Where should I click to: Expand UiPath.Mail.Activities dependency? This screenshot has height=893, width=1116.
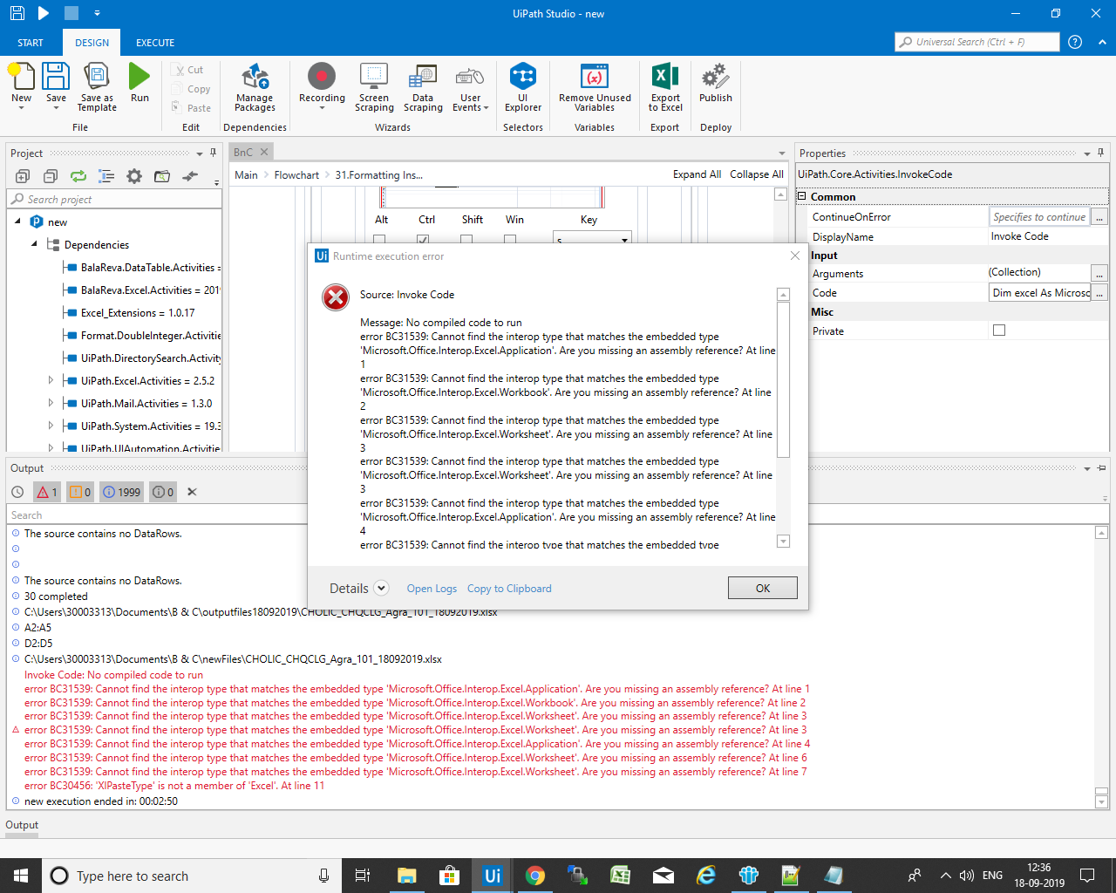point(51,403)
